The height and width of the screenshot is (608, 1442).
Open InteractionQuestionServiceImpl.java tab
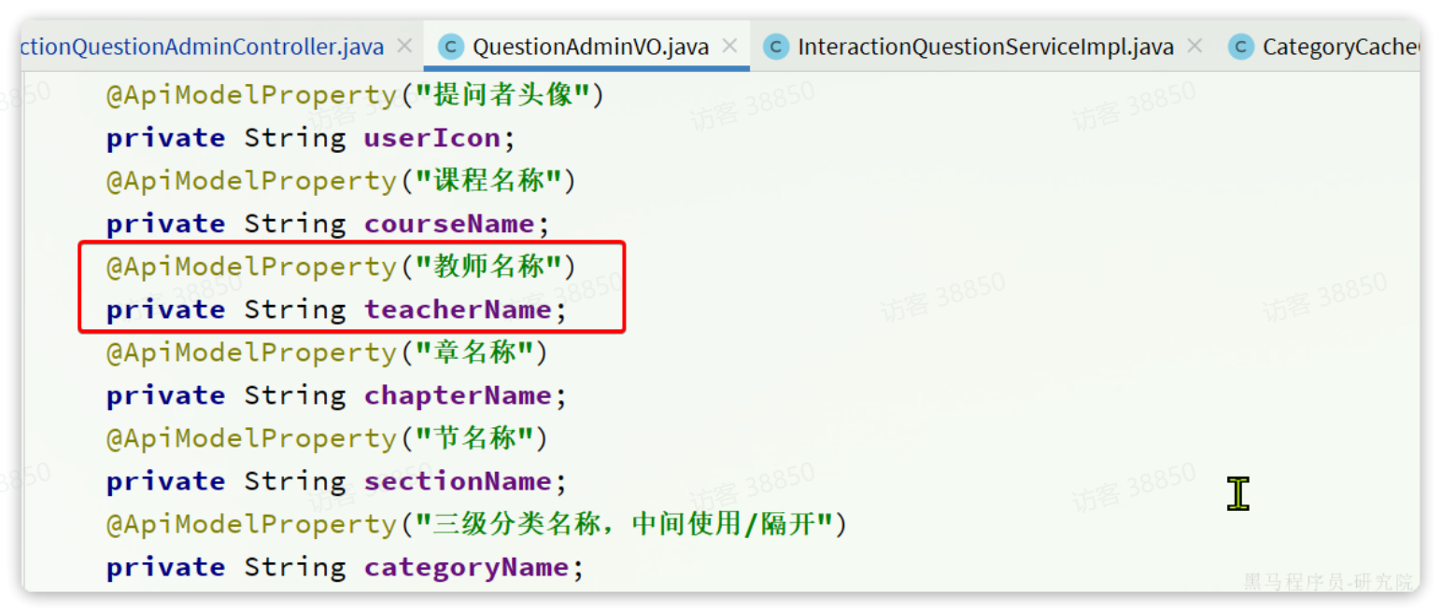click(x=985, y=47)
